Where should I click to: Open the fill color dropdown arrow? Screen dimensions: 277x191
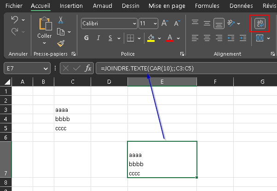click(x=159, y=38)
